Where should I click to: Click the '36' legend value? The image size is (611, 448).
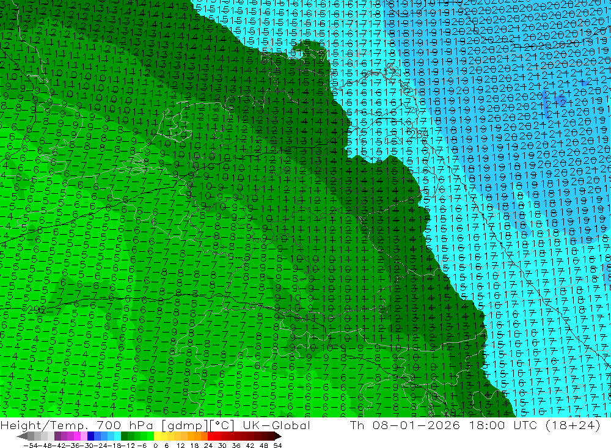pos(236,446)
